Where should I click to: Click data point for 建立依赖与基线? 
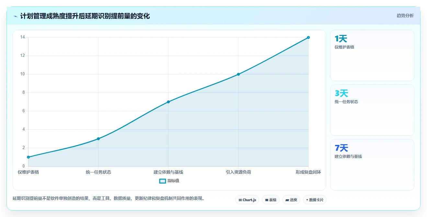click(168, 102)
